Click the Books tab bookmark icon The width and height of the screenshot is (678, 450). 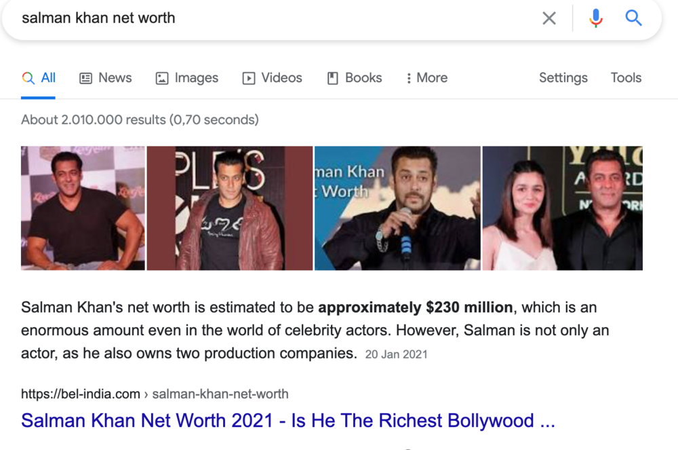click(332, 78)
